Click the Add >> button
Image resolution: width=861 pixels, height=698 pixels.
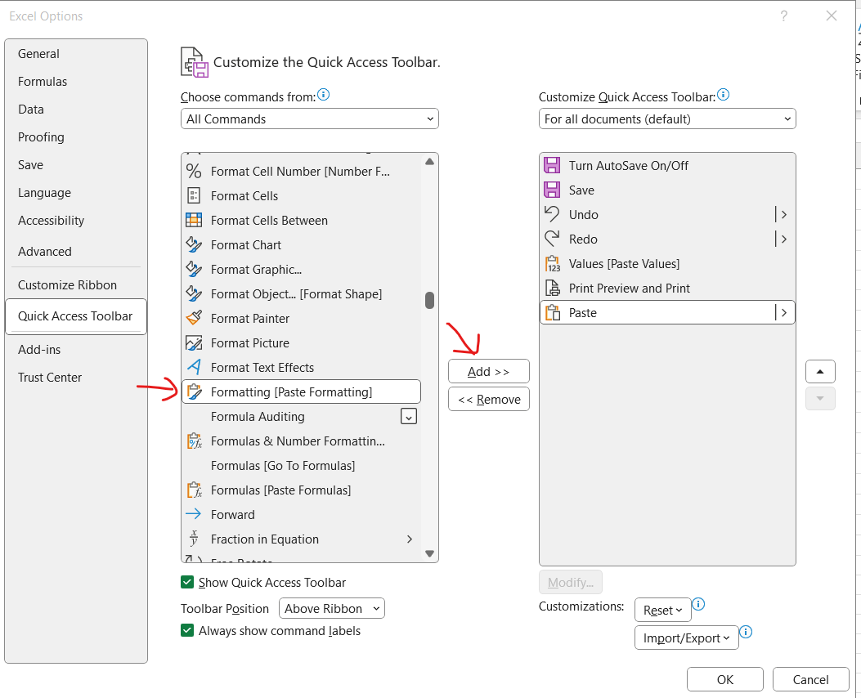point(489,372)
